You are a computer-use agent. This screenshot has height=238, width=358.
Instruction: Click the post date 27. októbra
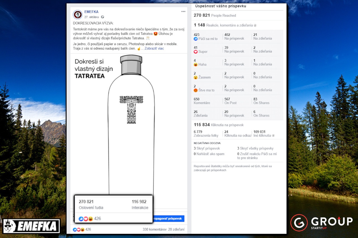[x=92, y=17]
